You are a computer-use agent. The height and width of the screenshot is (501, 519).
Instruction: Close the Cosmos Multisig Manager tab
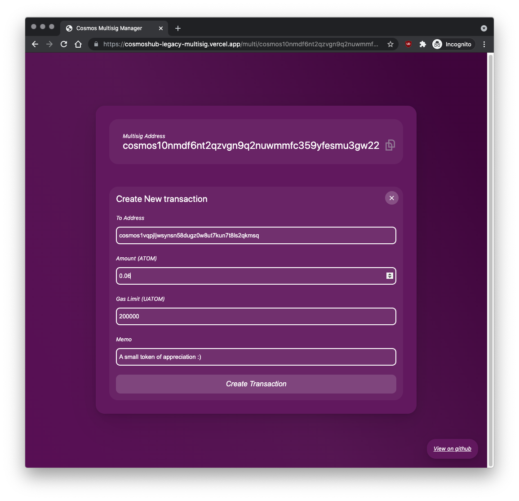161,28
